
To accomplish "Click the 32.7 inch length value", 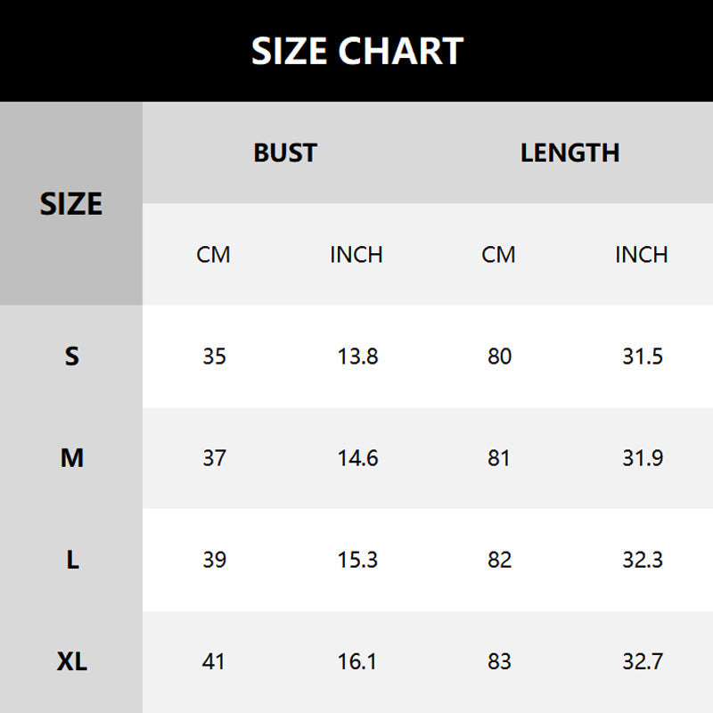I will coord(642,661).
